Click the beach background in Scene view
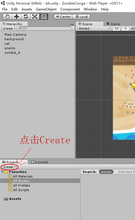 (x=124, y=98)
